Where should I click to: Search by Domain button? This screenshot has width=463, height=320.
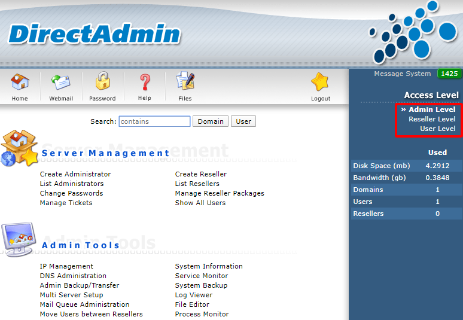[x=211, y=121]
